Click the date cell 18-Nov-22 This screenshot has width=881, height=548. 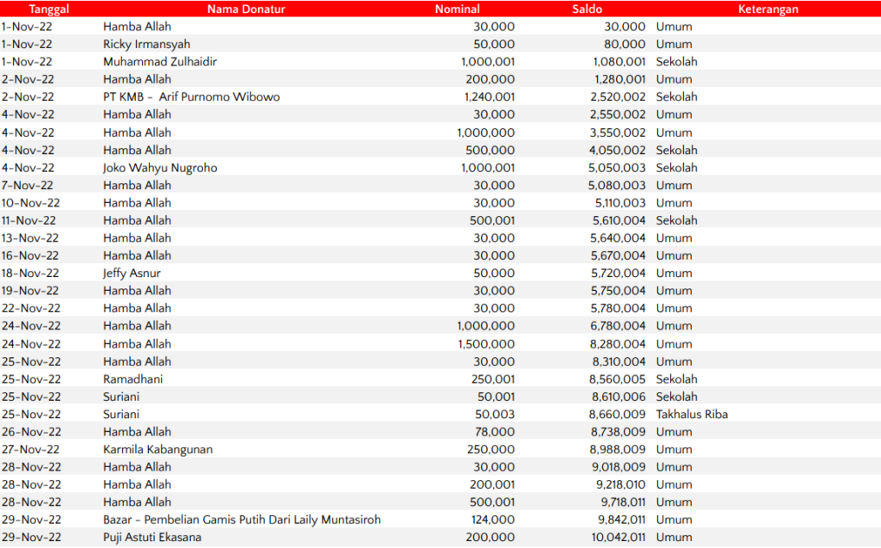click(30, 274)
